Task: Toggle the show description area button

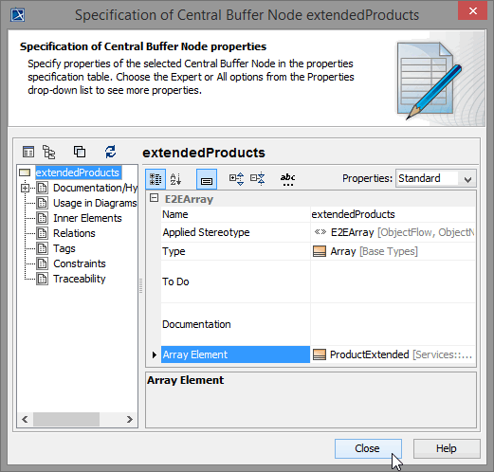Action: point(207,179)
